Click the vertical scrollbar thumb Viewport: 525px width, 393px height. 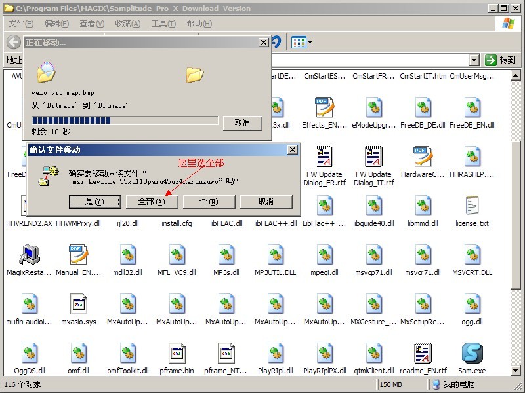[516, 215]
